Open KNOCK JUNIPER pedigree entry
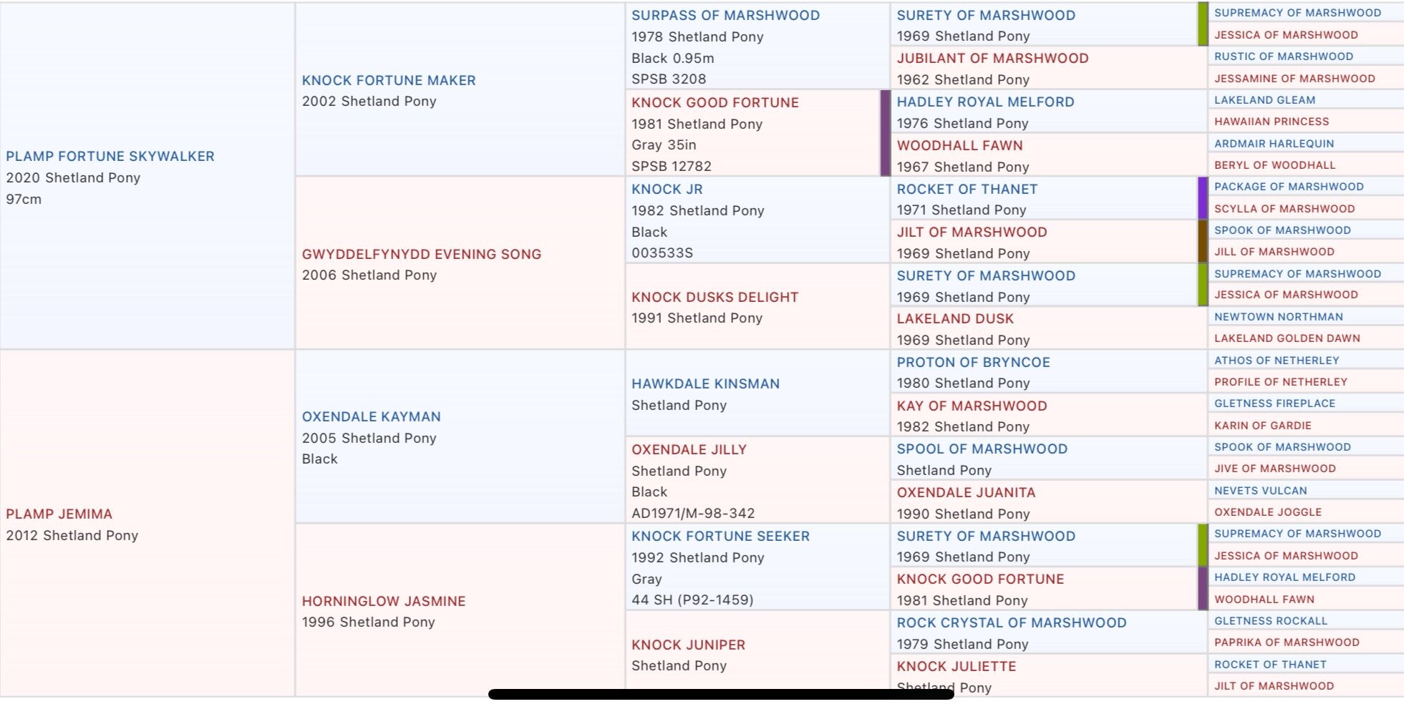 pyautogui.click(x=688, y=645)
